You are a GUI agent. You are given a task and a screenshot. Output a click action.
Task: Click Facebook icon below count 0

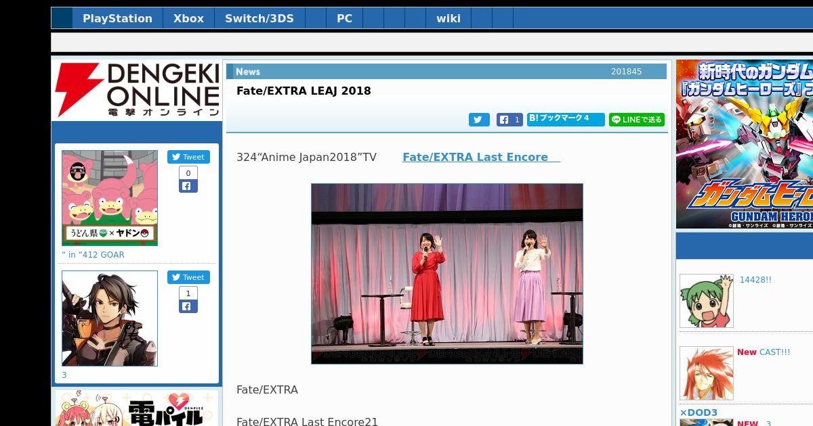point(188,186)
